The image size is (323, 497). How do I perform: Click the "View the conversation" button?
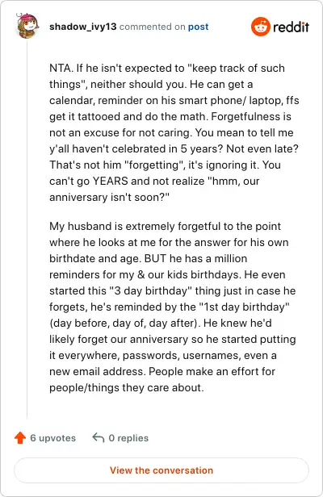click(161, 470)
